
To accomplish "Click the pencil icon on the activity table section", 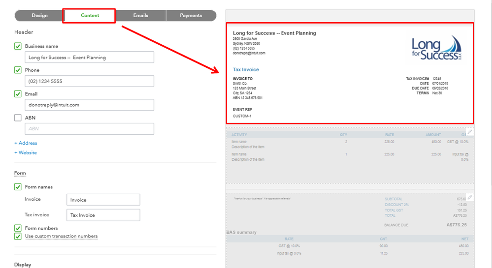I will point(469,132).
